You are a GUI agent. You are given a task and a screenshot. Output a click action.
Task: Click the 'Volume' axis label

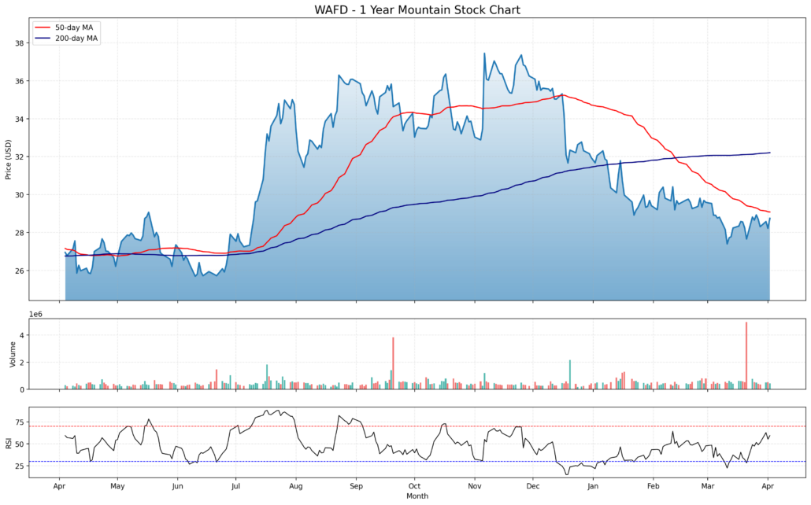point(13,354)
